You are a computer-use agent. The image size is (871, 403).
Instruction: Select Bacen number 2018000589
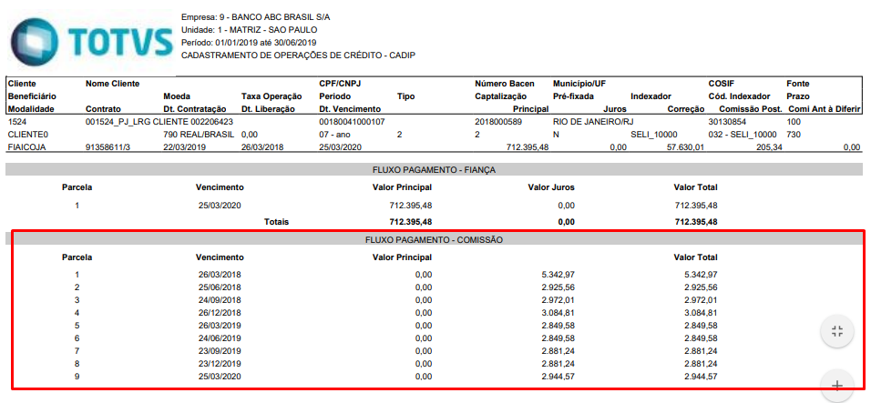click(498, 121)
